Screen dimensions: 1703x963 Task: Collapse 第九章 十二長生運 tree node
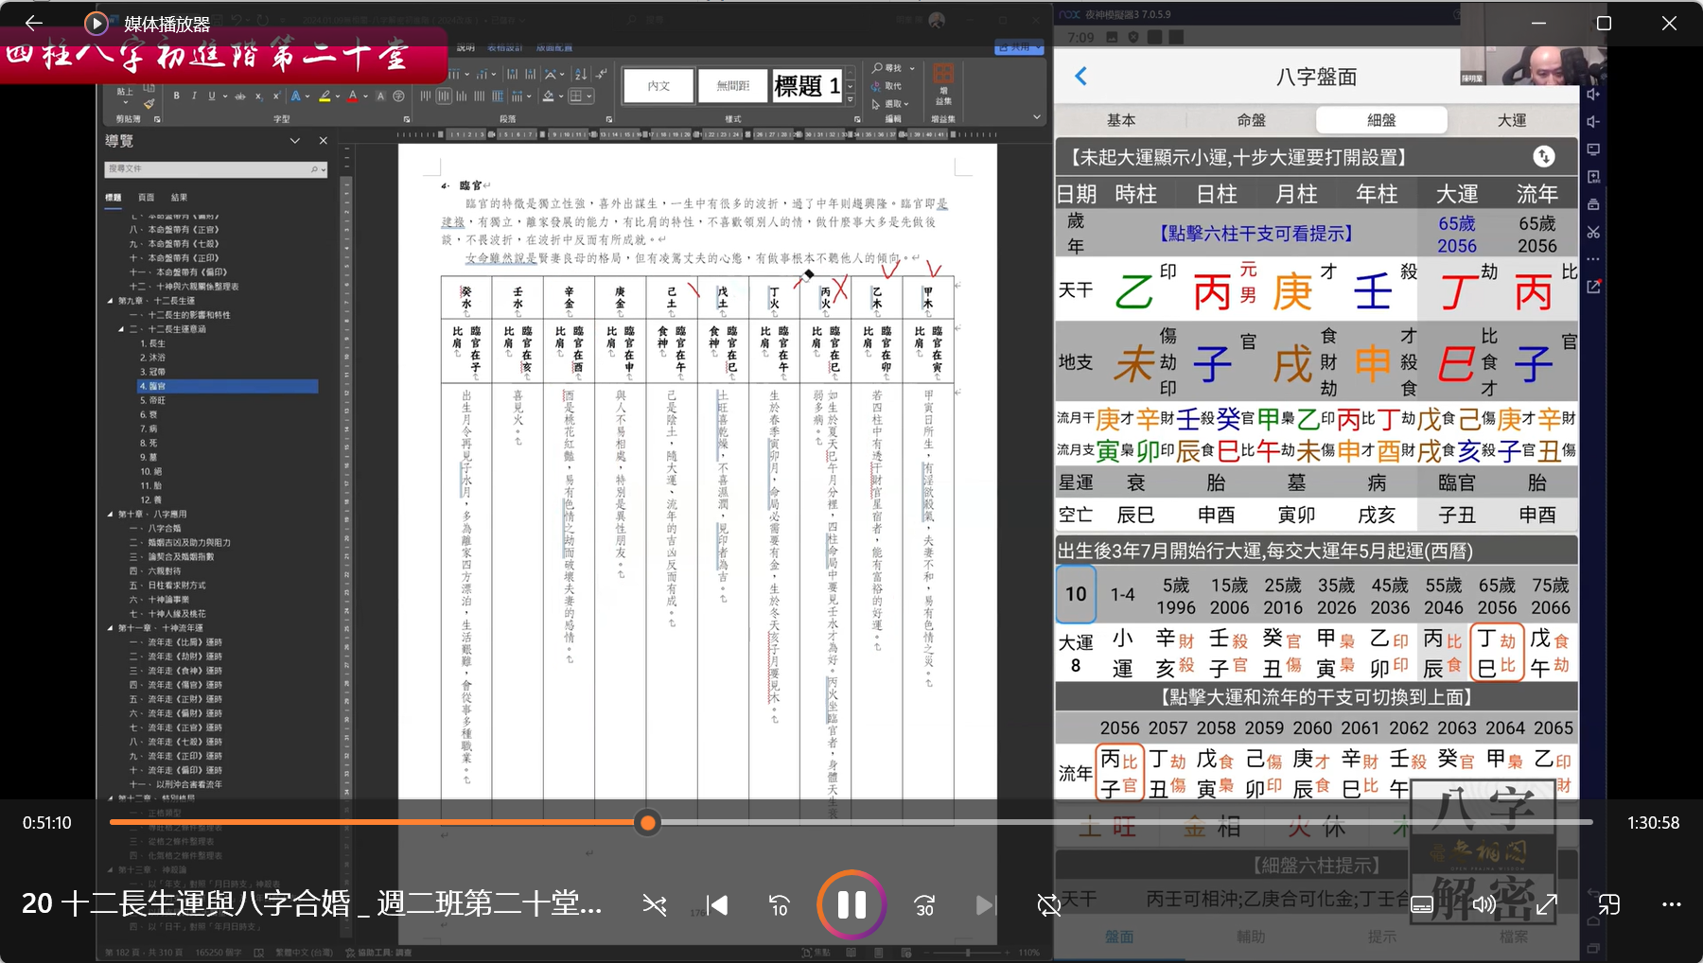[110, 301]
